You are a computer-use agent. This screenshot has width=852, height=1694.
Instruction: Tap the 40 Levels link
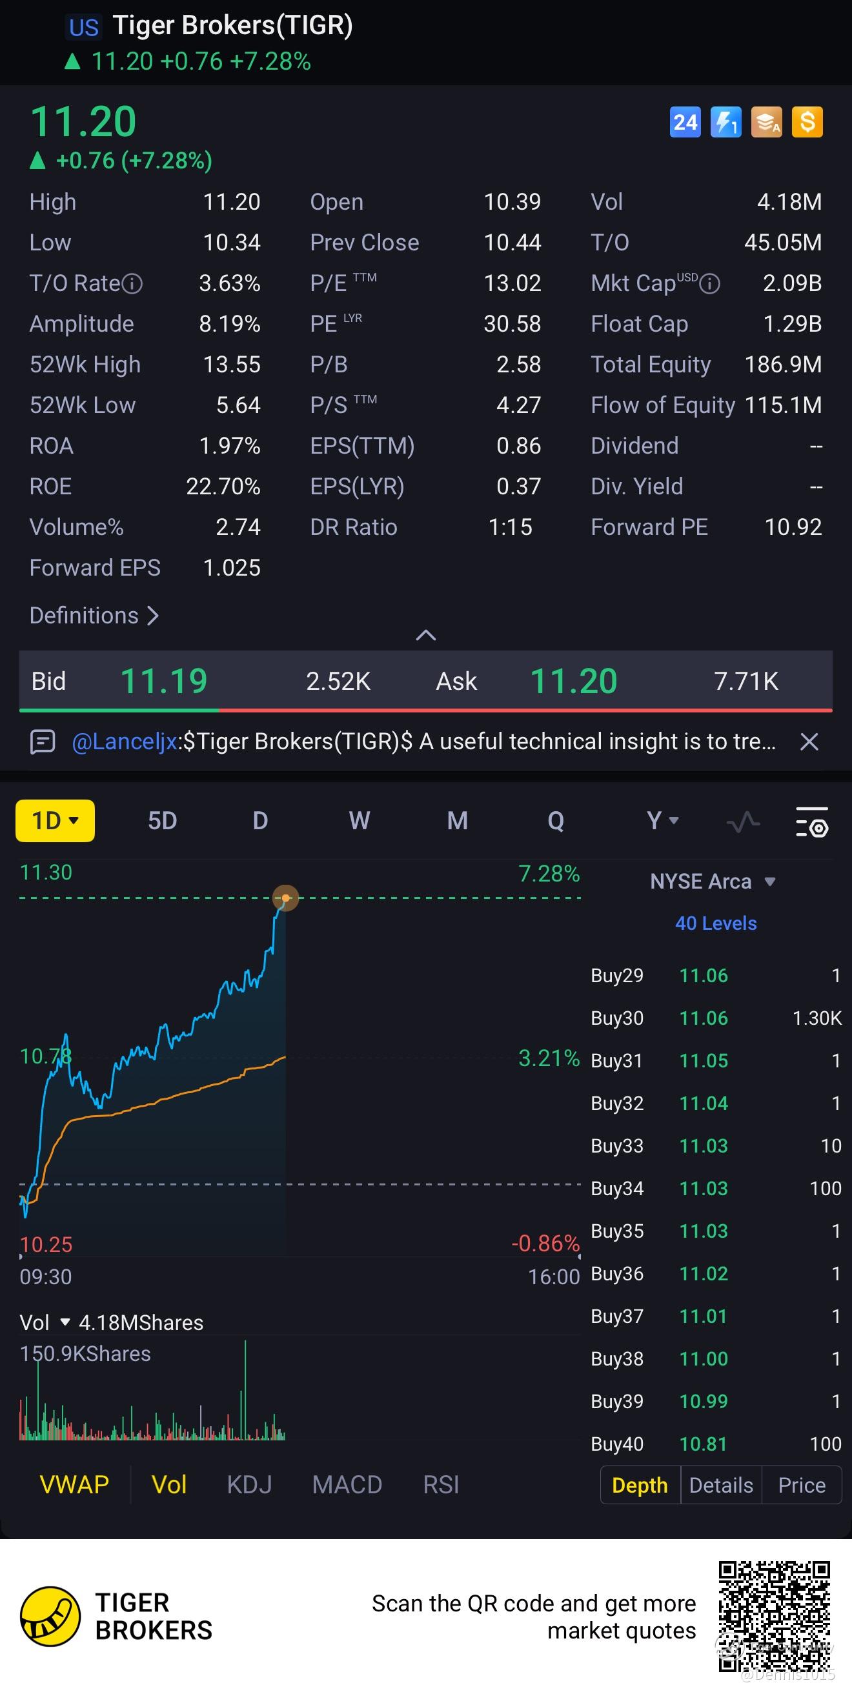[716, 923]
